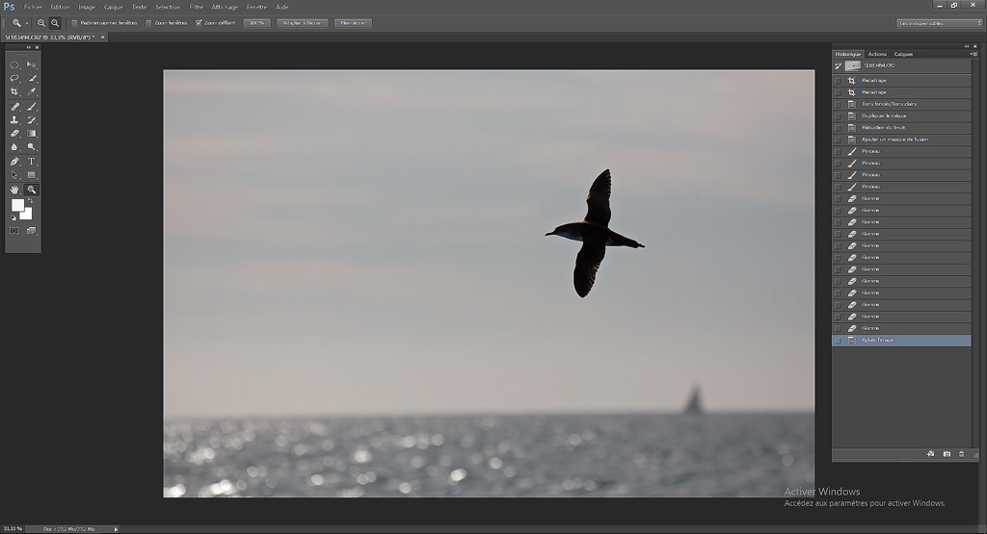This screenshot has height=534, width=987.
Task: Select the Eyedropper tool
Action: (x=32, y=92)
